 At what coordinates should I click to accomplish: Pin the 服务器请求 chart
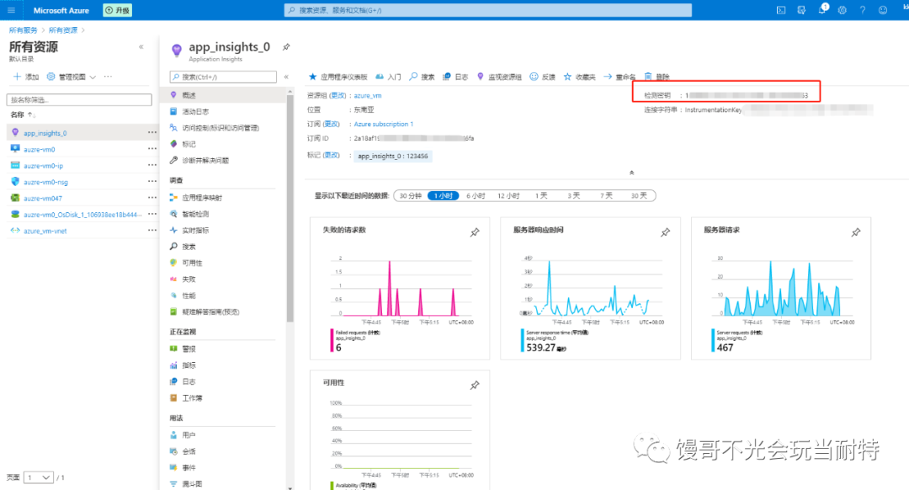point(856,232)
